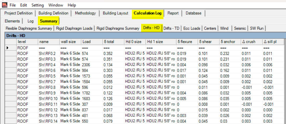Screen dimensions: 286x124
Task: Click δ anchor value 0.162
Action: click(230, 70)
